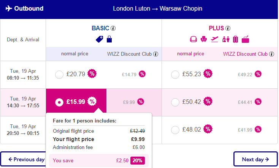Click the percent discount badge next to £20.79
Image resolution: width=279 pixels, height=168 pixels.
coord(92,74)
